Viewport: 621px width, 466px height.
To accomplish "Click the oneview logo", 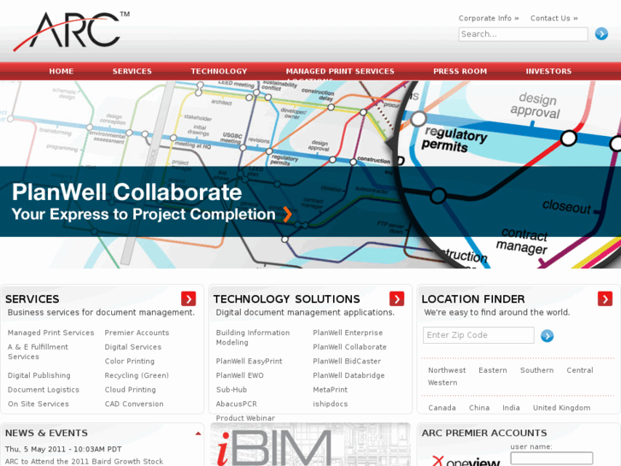I will click(466, 460).
